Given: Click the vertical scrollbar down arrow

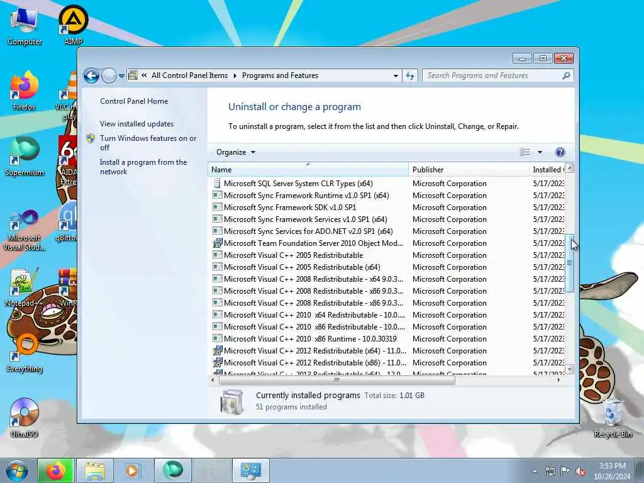Looking at the screenshot, I should coord(570,369).
